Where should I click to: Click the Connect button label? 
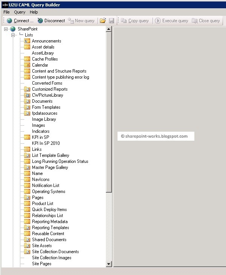pyautogui.click(x=23, y=21)
